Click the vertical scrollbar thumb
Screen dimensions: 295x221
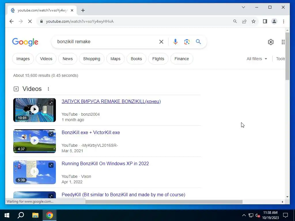(x=287, y=56)
